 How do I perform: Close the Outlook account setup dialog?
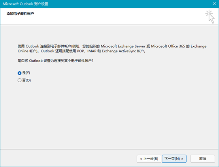tap(214, 4)
